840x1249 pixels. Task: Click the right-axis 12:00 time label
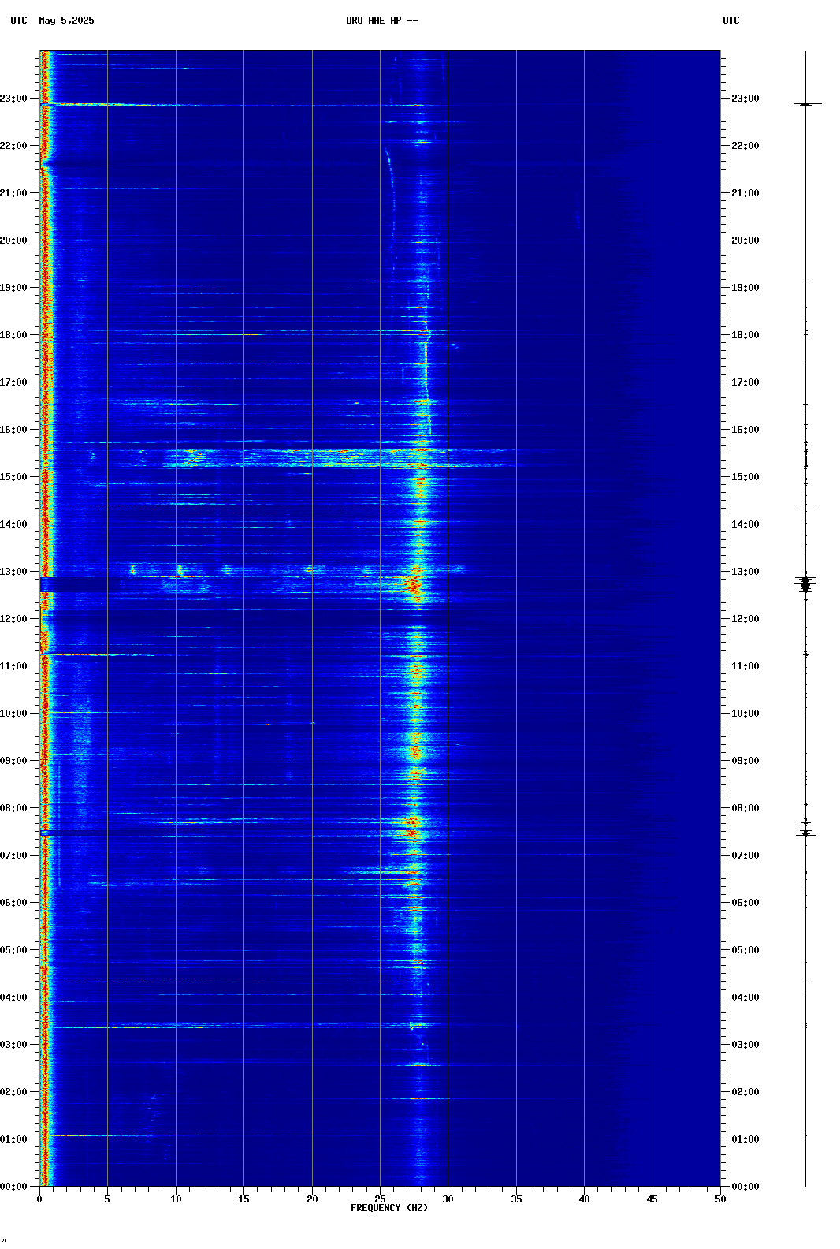point(745,619)
